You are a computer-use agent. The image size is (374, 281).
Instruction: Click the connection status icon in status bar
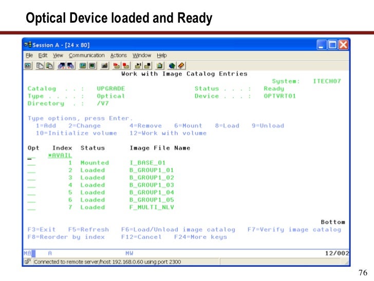pyautogui.click(x=28, y=261)
